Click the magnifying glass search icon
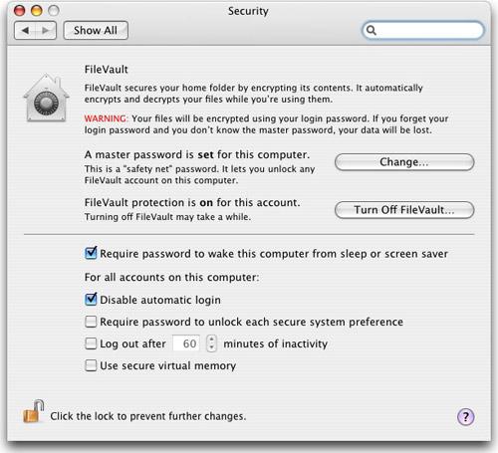Screen dimensions: 498x453 point(372,30)
